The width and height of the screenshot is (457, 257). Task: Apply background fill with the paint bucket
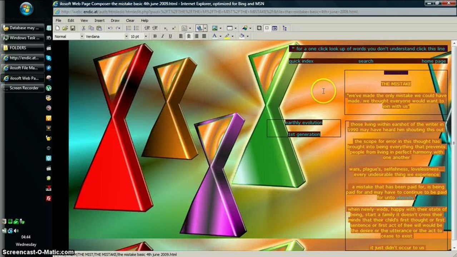click(242, 36)
